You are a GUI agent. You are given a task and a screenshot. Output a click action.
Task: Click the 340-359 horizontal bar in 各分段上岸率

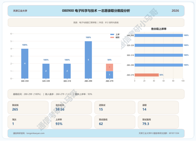coord(159,35)
